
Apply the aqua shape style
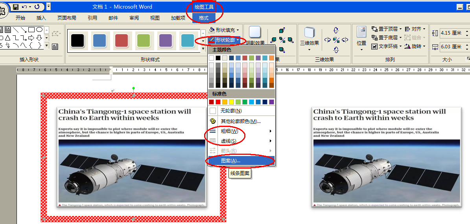[x=188, y=41]
